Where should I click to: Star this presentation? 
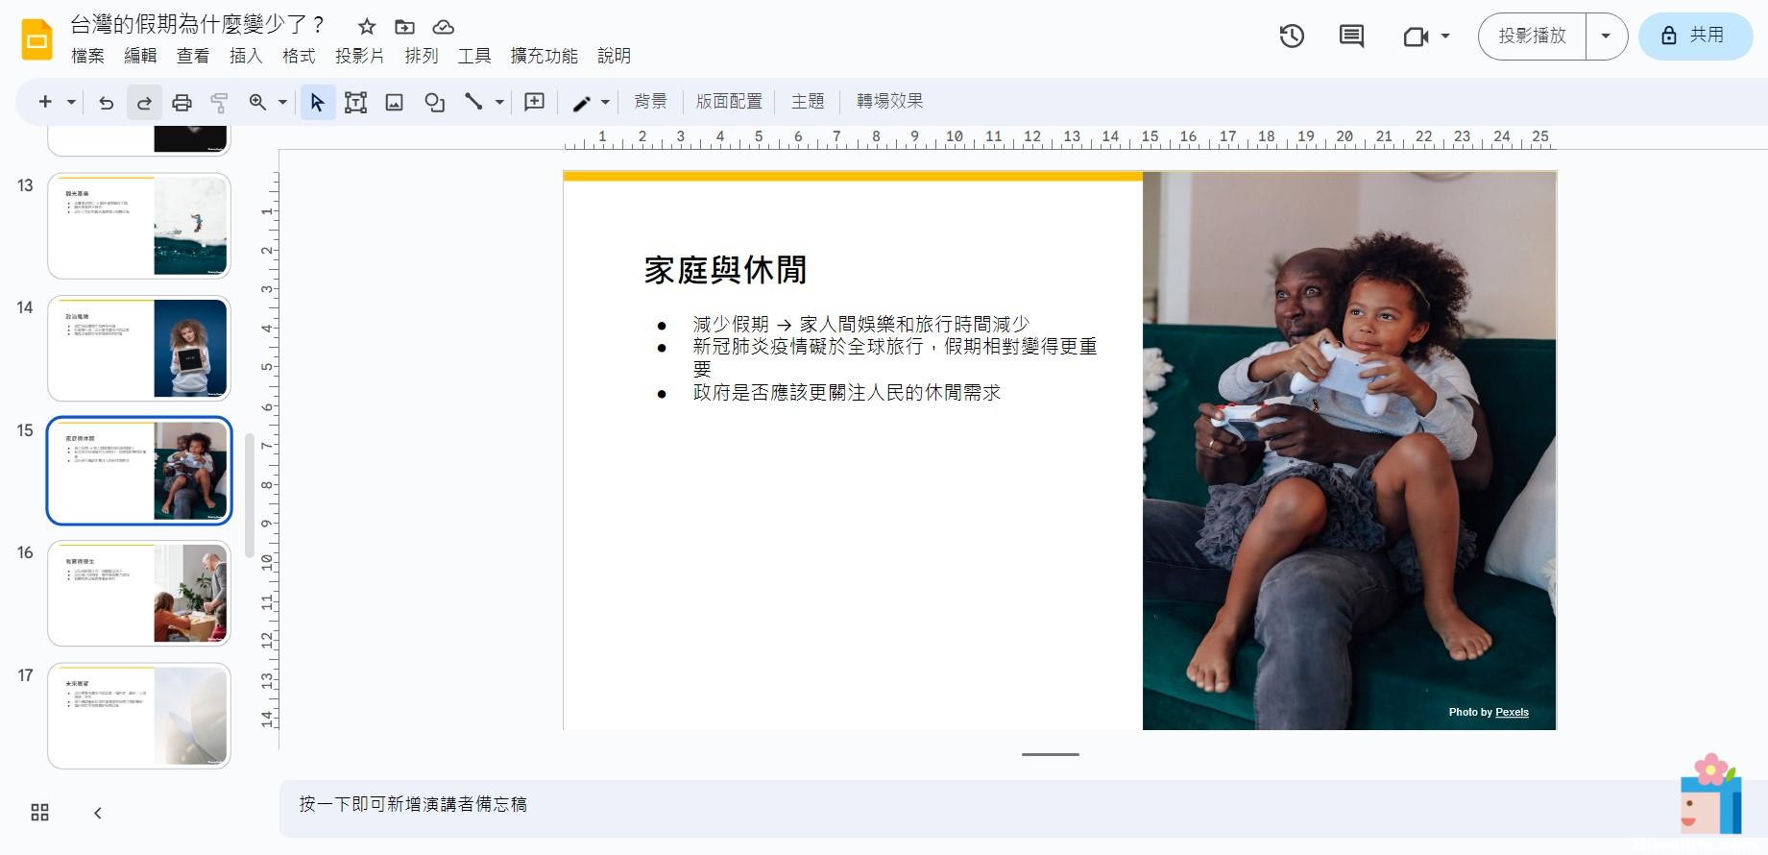click(366, 27)
